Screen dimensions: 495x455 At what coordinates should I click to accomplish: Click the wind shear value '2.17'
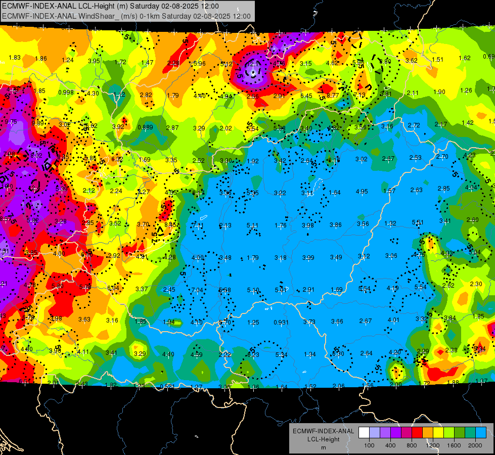click(441, 124)
